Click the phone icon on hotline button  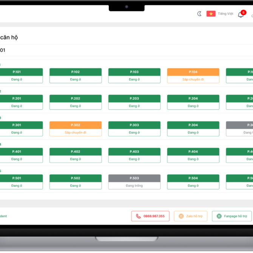[138, 216]
